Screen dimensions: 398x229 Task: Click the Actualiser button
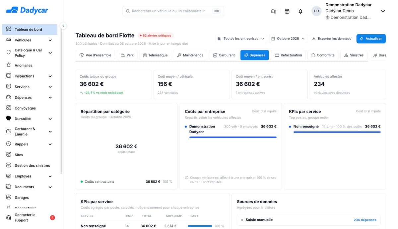click(x=371, y=39)
